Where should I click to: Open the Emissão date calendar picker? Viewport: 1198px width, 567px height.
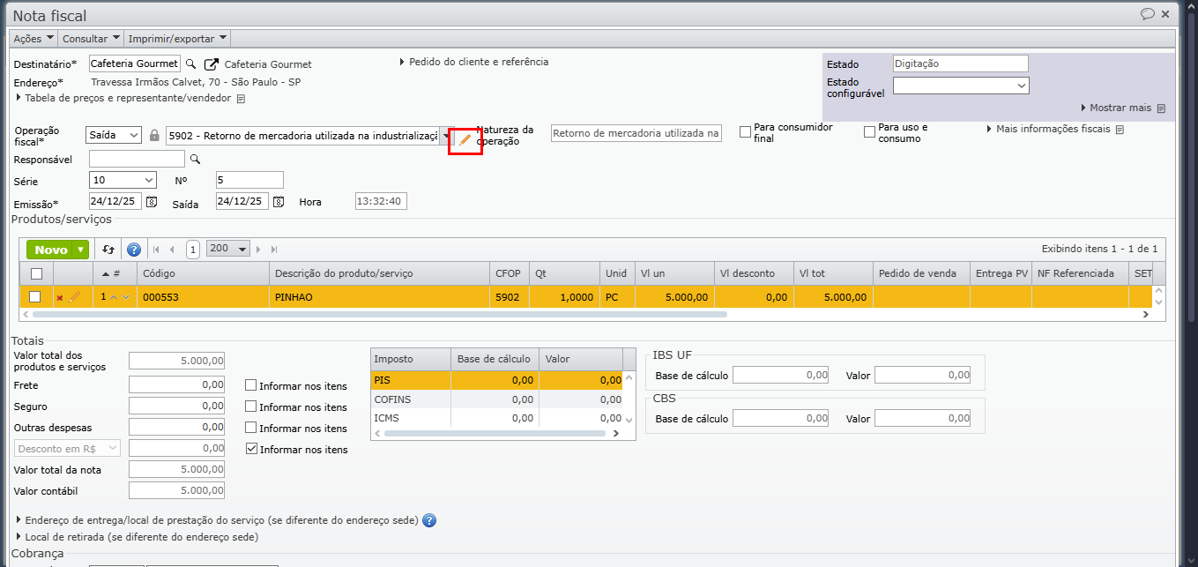(x=152, y=202)
